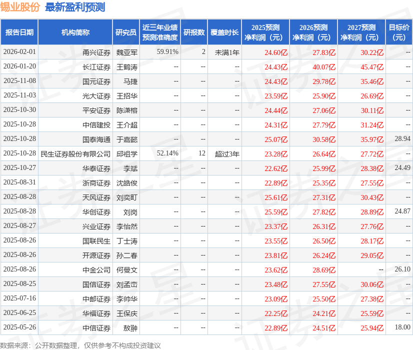Click the 报告日期 column header
This screenshot has height=350, width=413.
click(x=19, y=32)
